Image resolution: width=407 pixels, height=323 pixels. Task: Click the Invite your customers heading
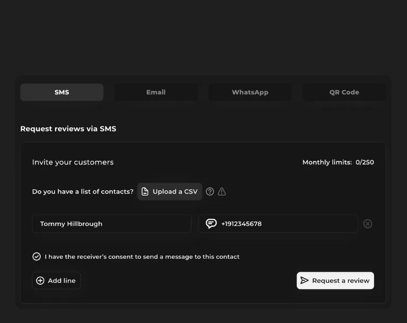tap(73, 162)
